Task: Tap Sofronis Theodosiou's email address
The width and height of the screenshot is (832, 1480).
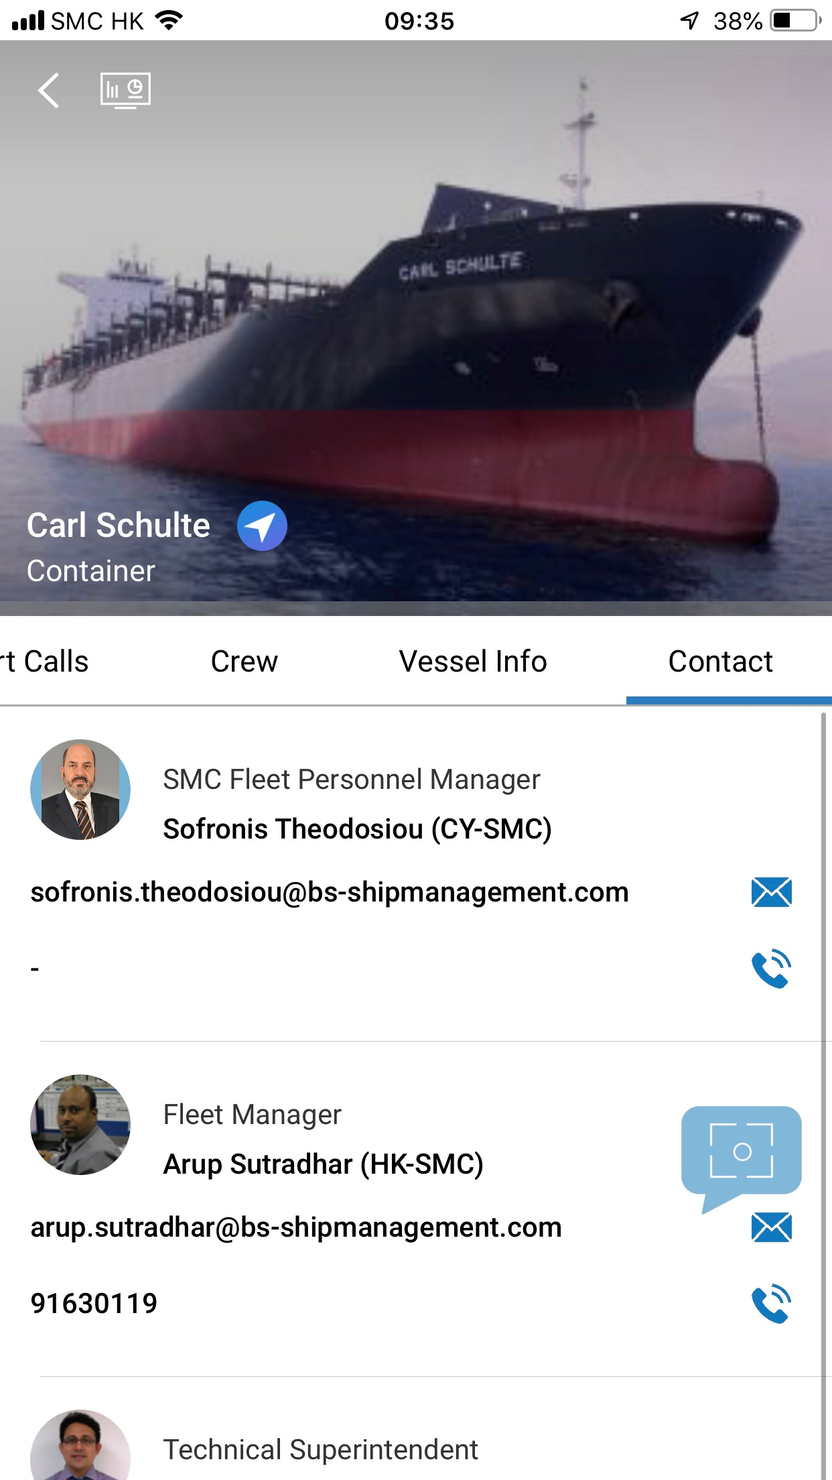Action: point(330,892)
